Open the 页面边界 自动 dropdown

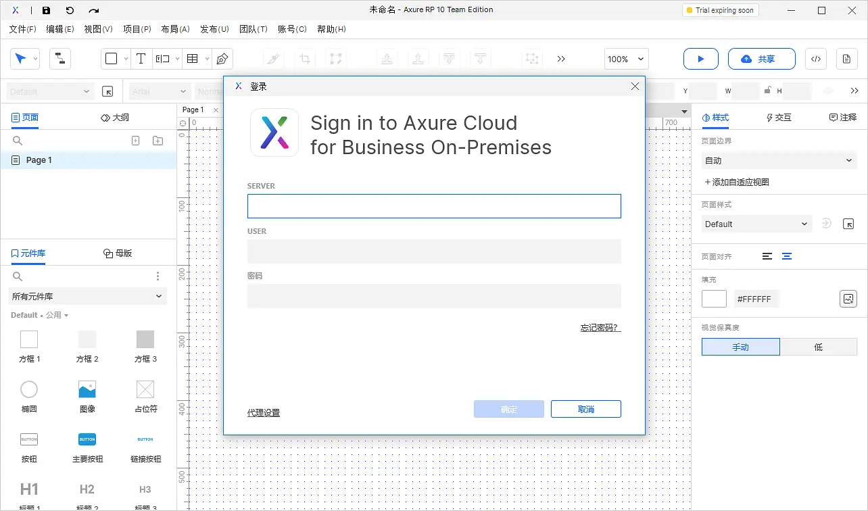(779, 160)
